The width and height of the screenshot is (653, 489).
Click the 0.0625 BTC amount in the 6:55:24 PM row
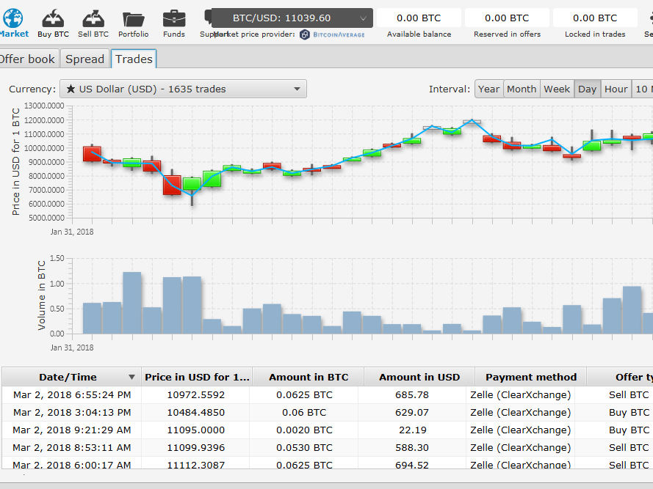[x=304, y=395]
